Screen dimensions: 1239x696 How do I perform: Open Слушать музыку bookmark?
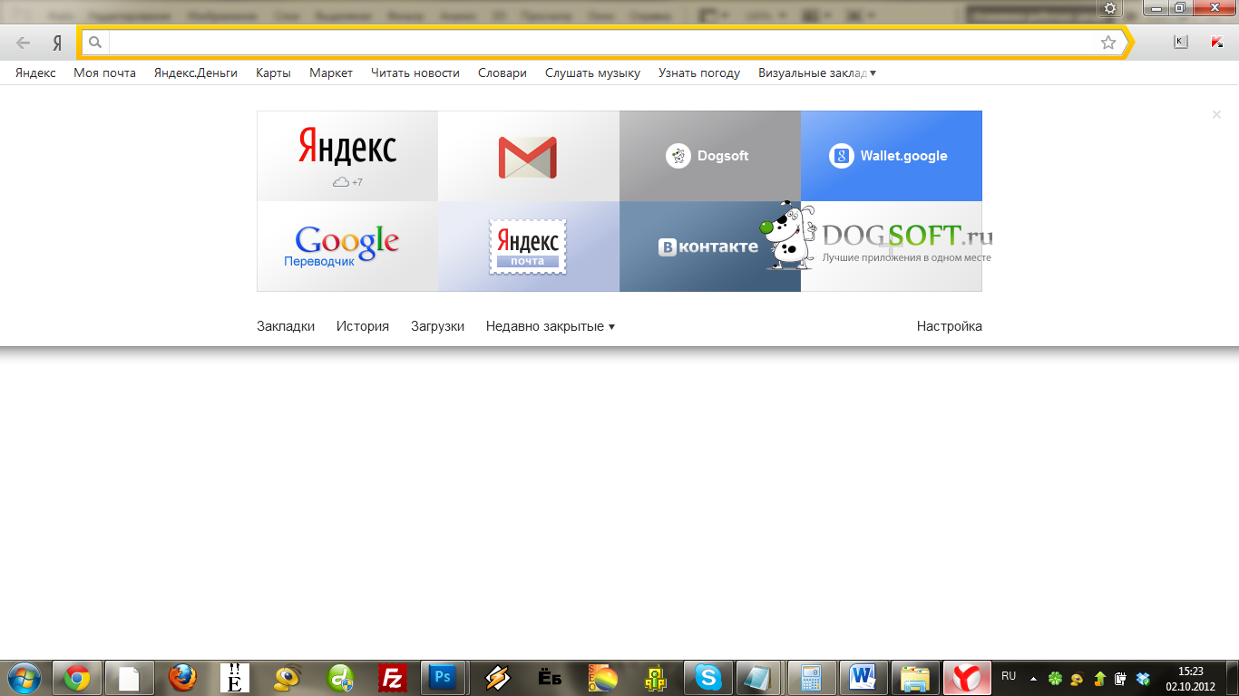pos(592,72)
